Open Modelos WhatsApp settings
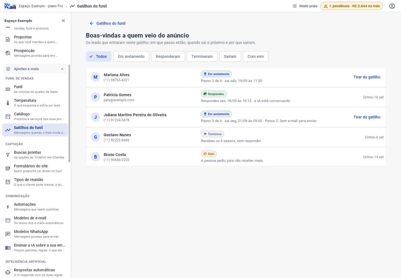The height and width of the screenshot is (278, 401). point(35,234)
